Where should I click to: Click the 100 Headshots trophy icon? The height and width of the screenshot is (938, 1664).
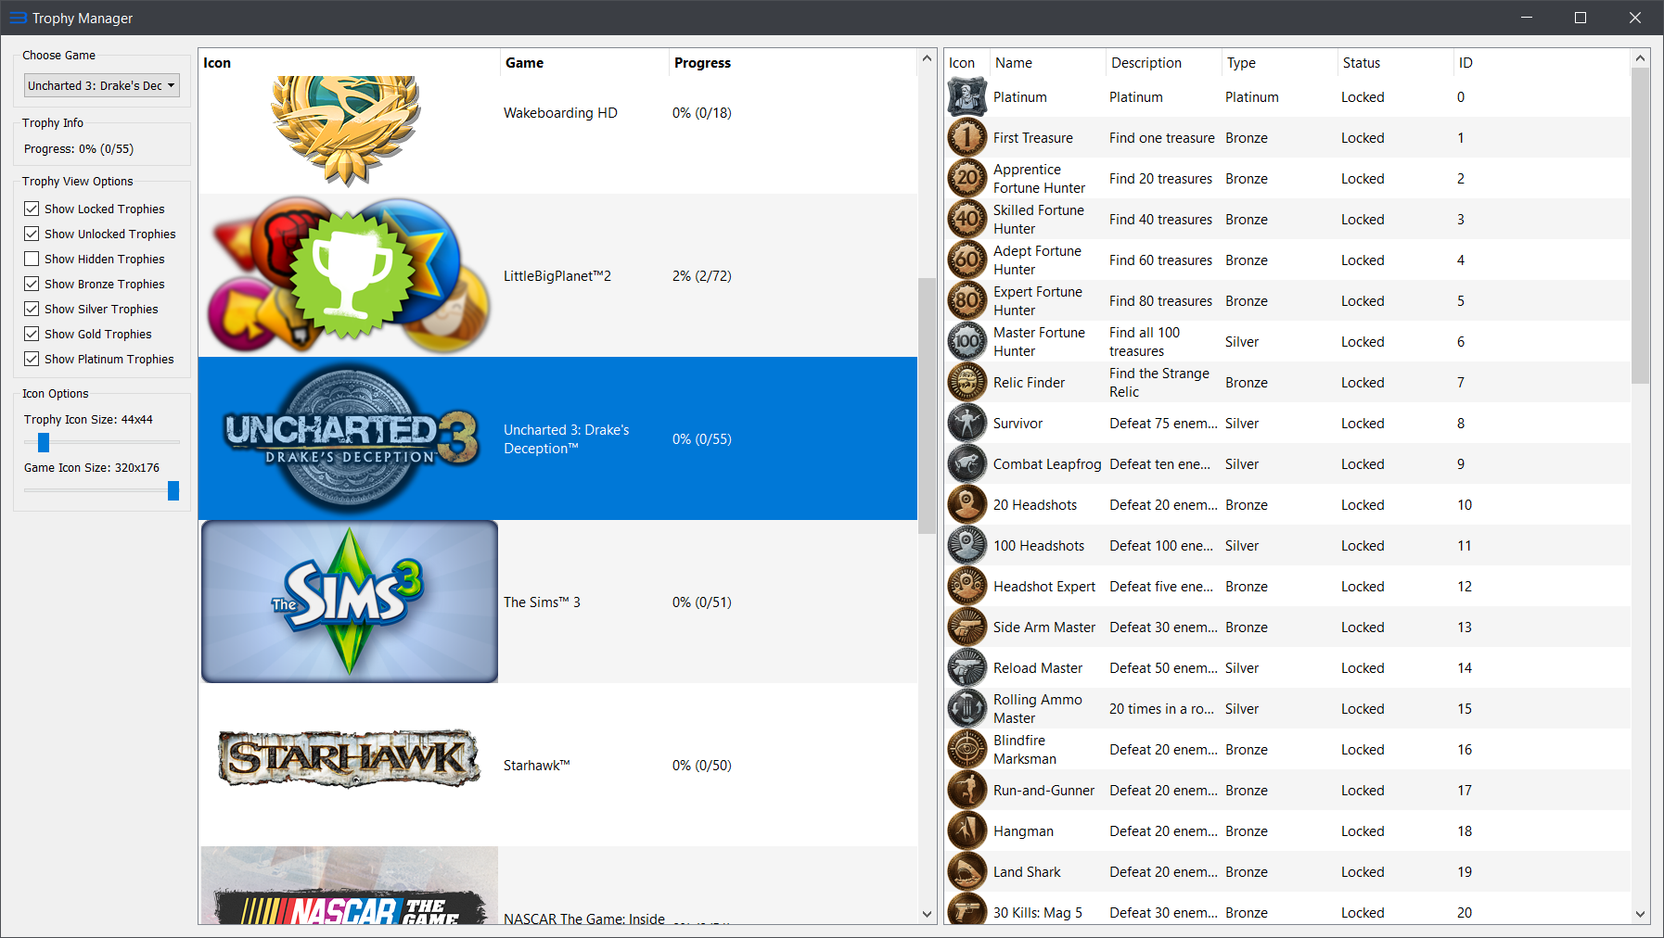966,546
